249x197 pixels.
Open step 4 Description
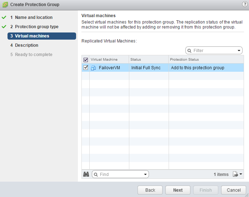[x=26, y=45]
